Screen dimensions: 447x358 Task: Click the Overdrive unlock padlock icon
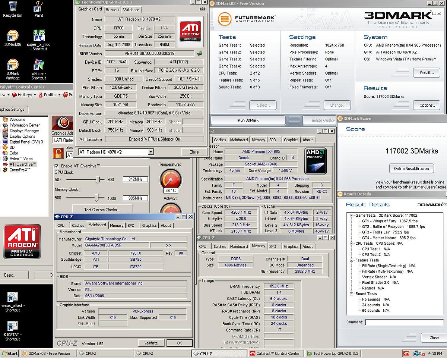point(58,153)
